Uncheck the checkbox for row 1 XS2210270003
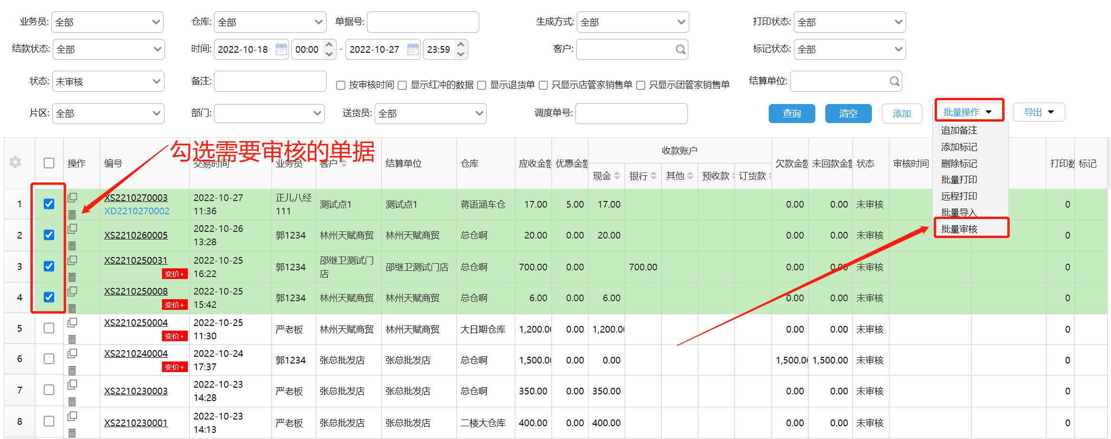Image resolution: width=1111 pixels, height=439 pixels. click(x=49, y=204)
